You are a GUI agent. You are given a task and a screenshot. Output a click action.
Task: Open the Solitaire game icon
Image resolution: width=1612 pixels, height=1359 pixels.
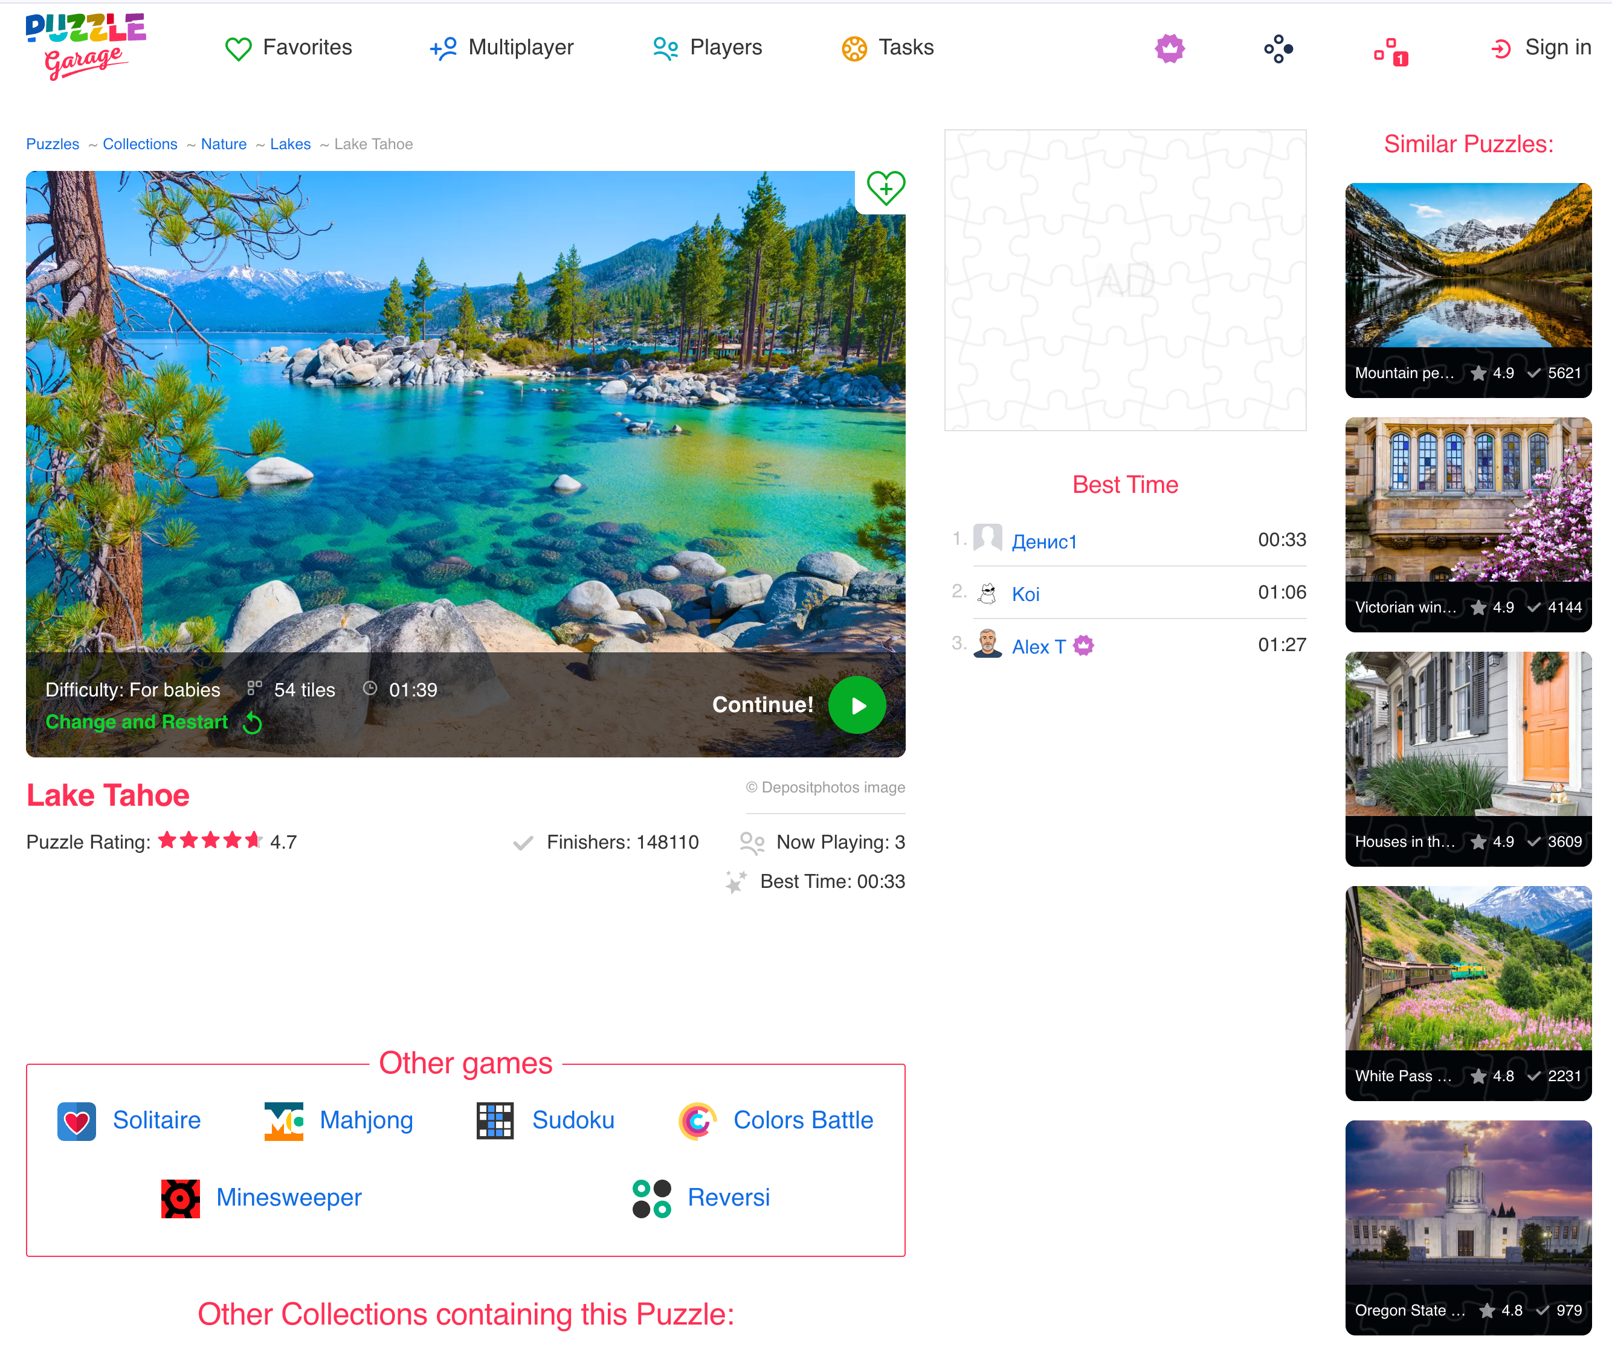click(76, 1120)
